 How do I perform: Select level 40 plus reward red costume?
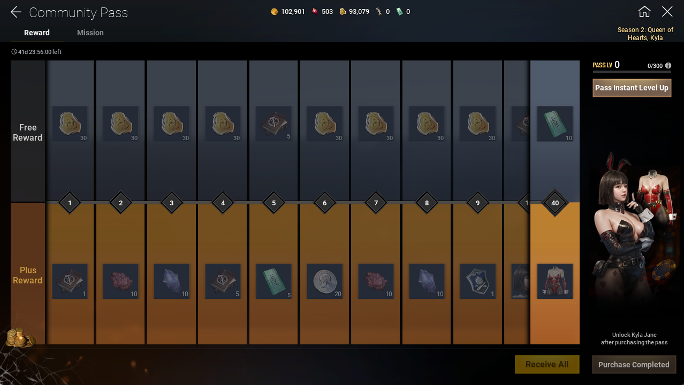555,281
